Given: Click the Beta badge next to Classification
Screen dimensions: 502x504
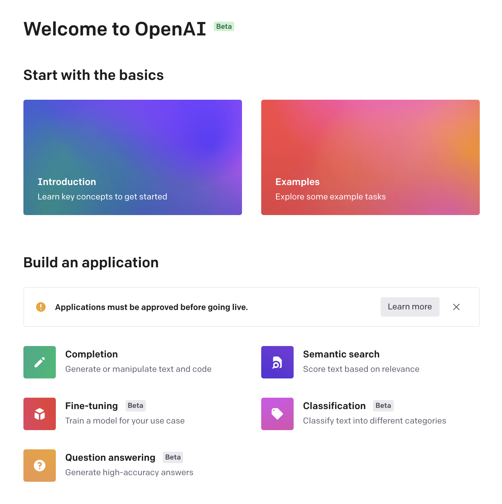Looking at the screenshot, I should (383, 405).
